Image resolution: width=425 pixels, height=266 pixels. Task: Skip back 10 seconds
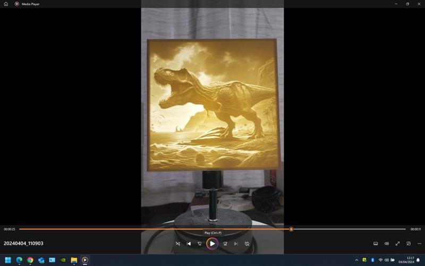(x=200, y=244)
